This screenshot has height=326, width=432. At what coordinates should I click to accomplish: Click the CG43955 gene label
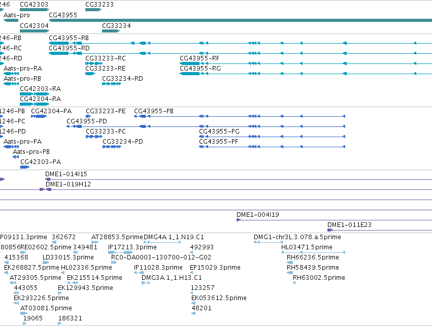pos(63,15)
